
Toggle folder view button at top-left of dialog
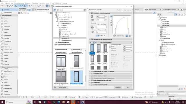tap(55, 10)
